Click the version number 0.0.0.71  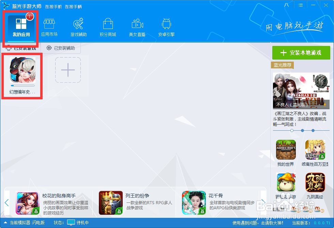322,223
